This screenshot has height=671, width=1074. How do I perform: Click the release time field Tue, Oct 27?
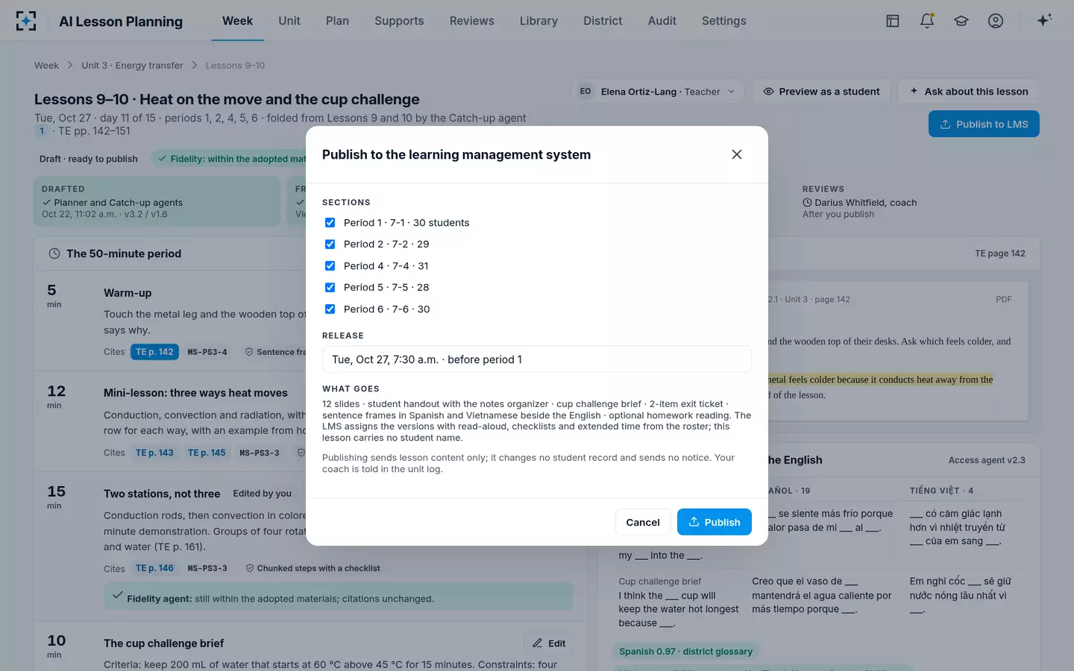[536, 359]
